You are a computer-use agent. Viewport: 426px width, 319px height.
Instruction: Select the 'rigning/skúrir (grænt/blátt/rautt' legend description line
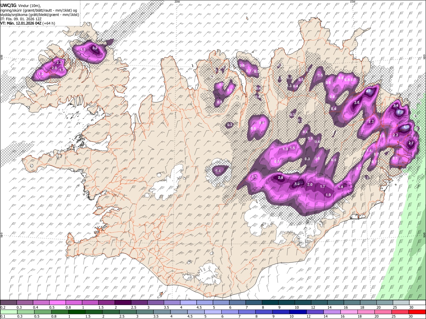[x=39, y=10]
